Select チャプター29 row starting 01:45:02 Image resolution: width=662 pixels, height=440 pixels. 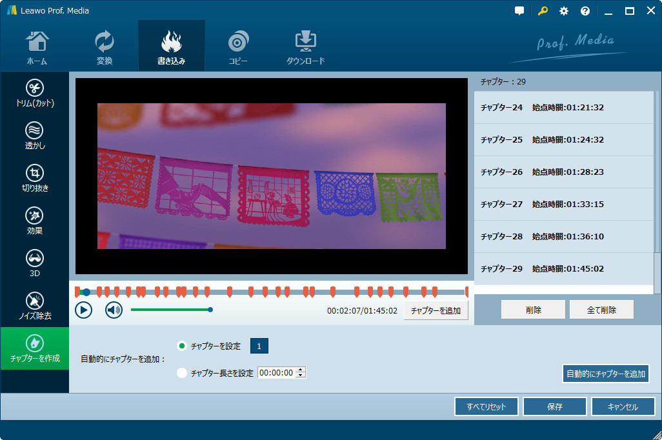[564, 269]
